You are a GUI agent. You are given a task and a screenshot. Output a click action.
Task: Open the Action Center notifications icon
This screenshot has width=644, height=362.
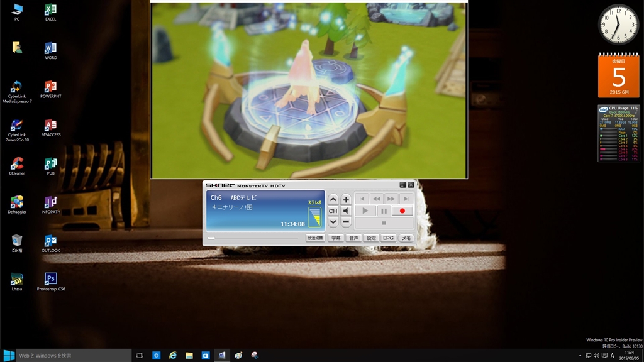[604, 356]
